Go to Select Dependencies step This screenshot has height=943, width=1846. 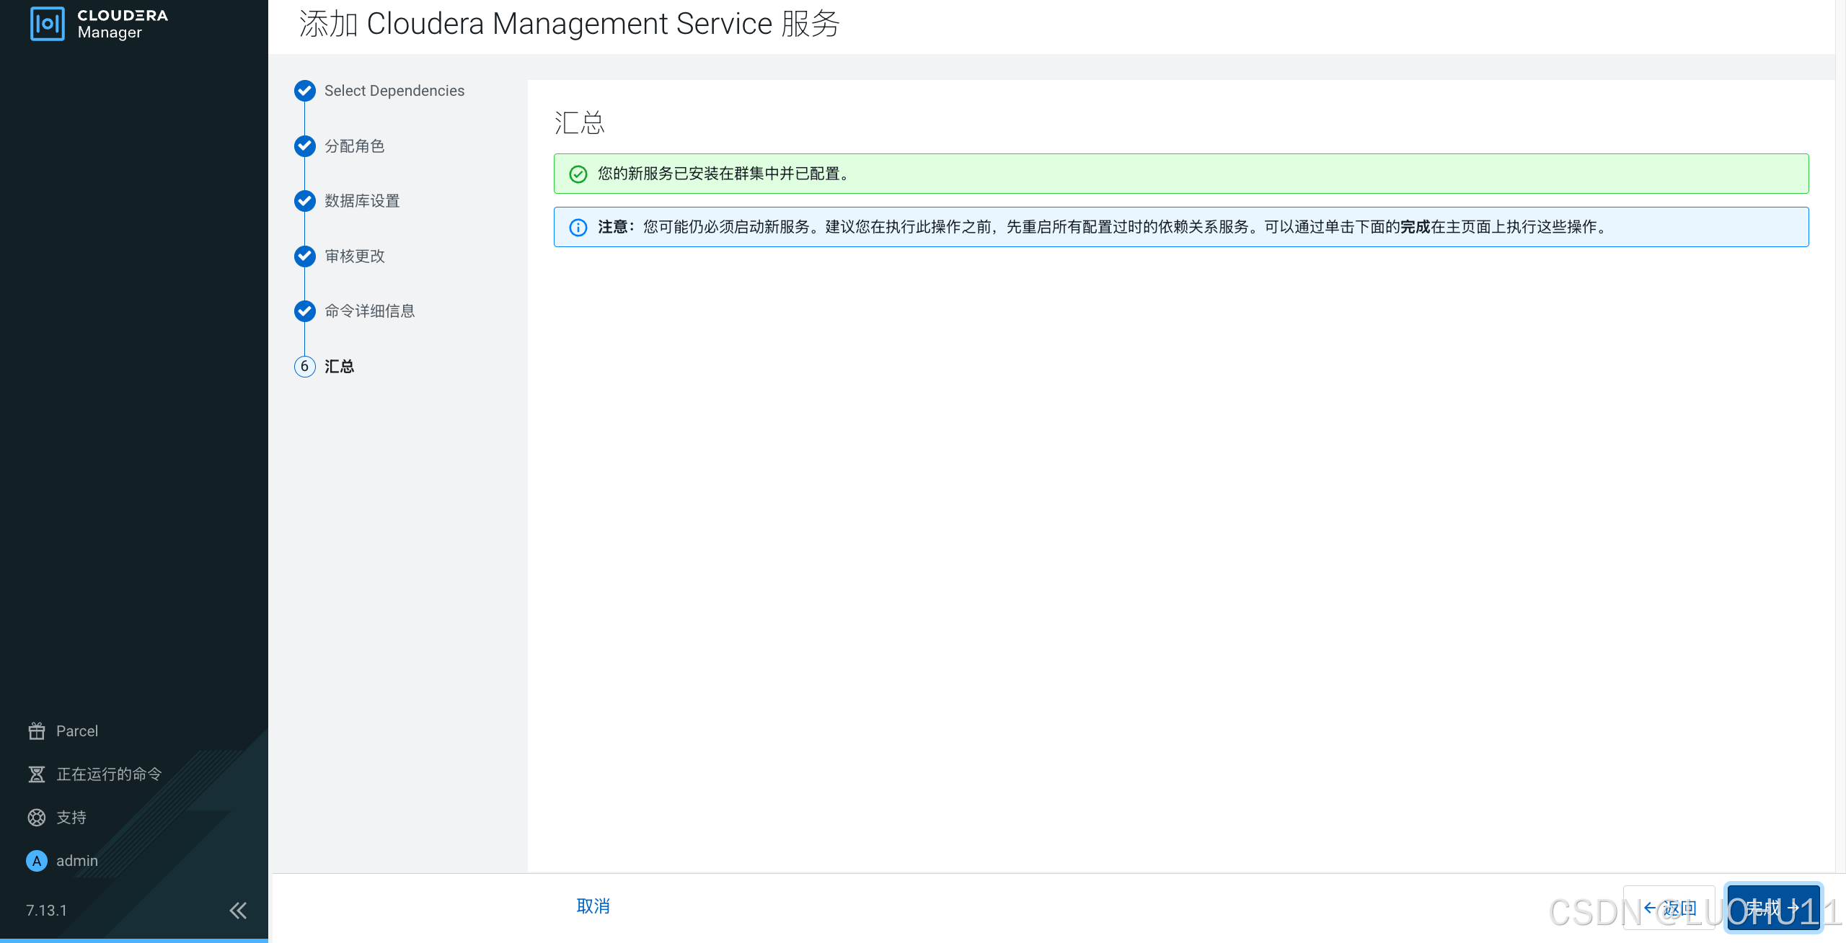394,91
